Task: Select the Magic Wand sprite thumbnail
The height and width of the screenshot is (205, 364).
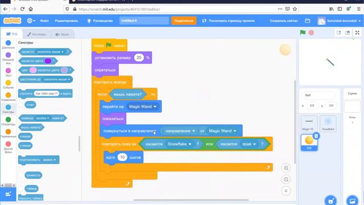Action: pyautogui.click(x=309, y=124)
